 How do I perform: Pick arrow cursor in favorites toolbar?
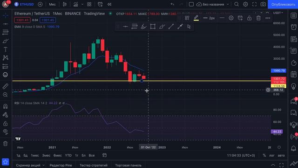tap(189, 27)
